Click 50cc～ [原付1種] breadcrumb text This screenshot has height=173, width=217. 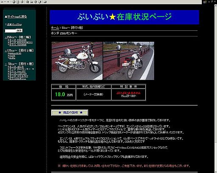pos(72,28)
